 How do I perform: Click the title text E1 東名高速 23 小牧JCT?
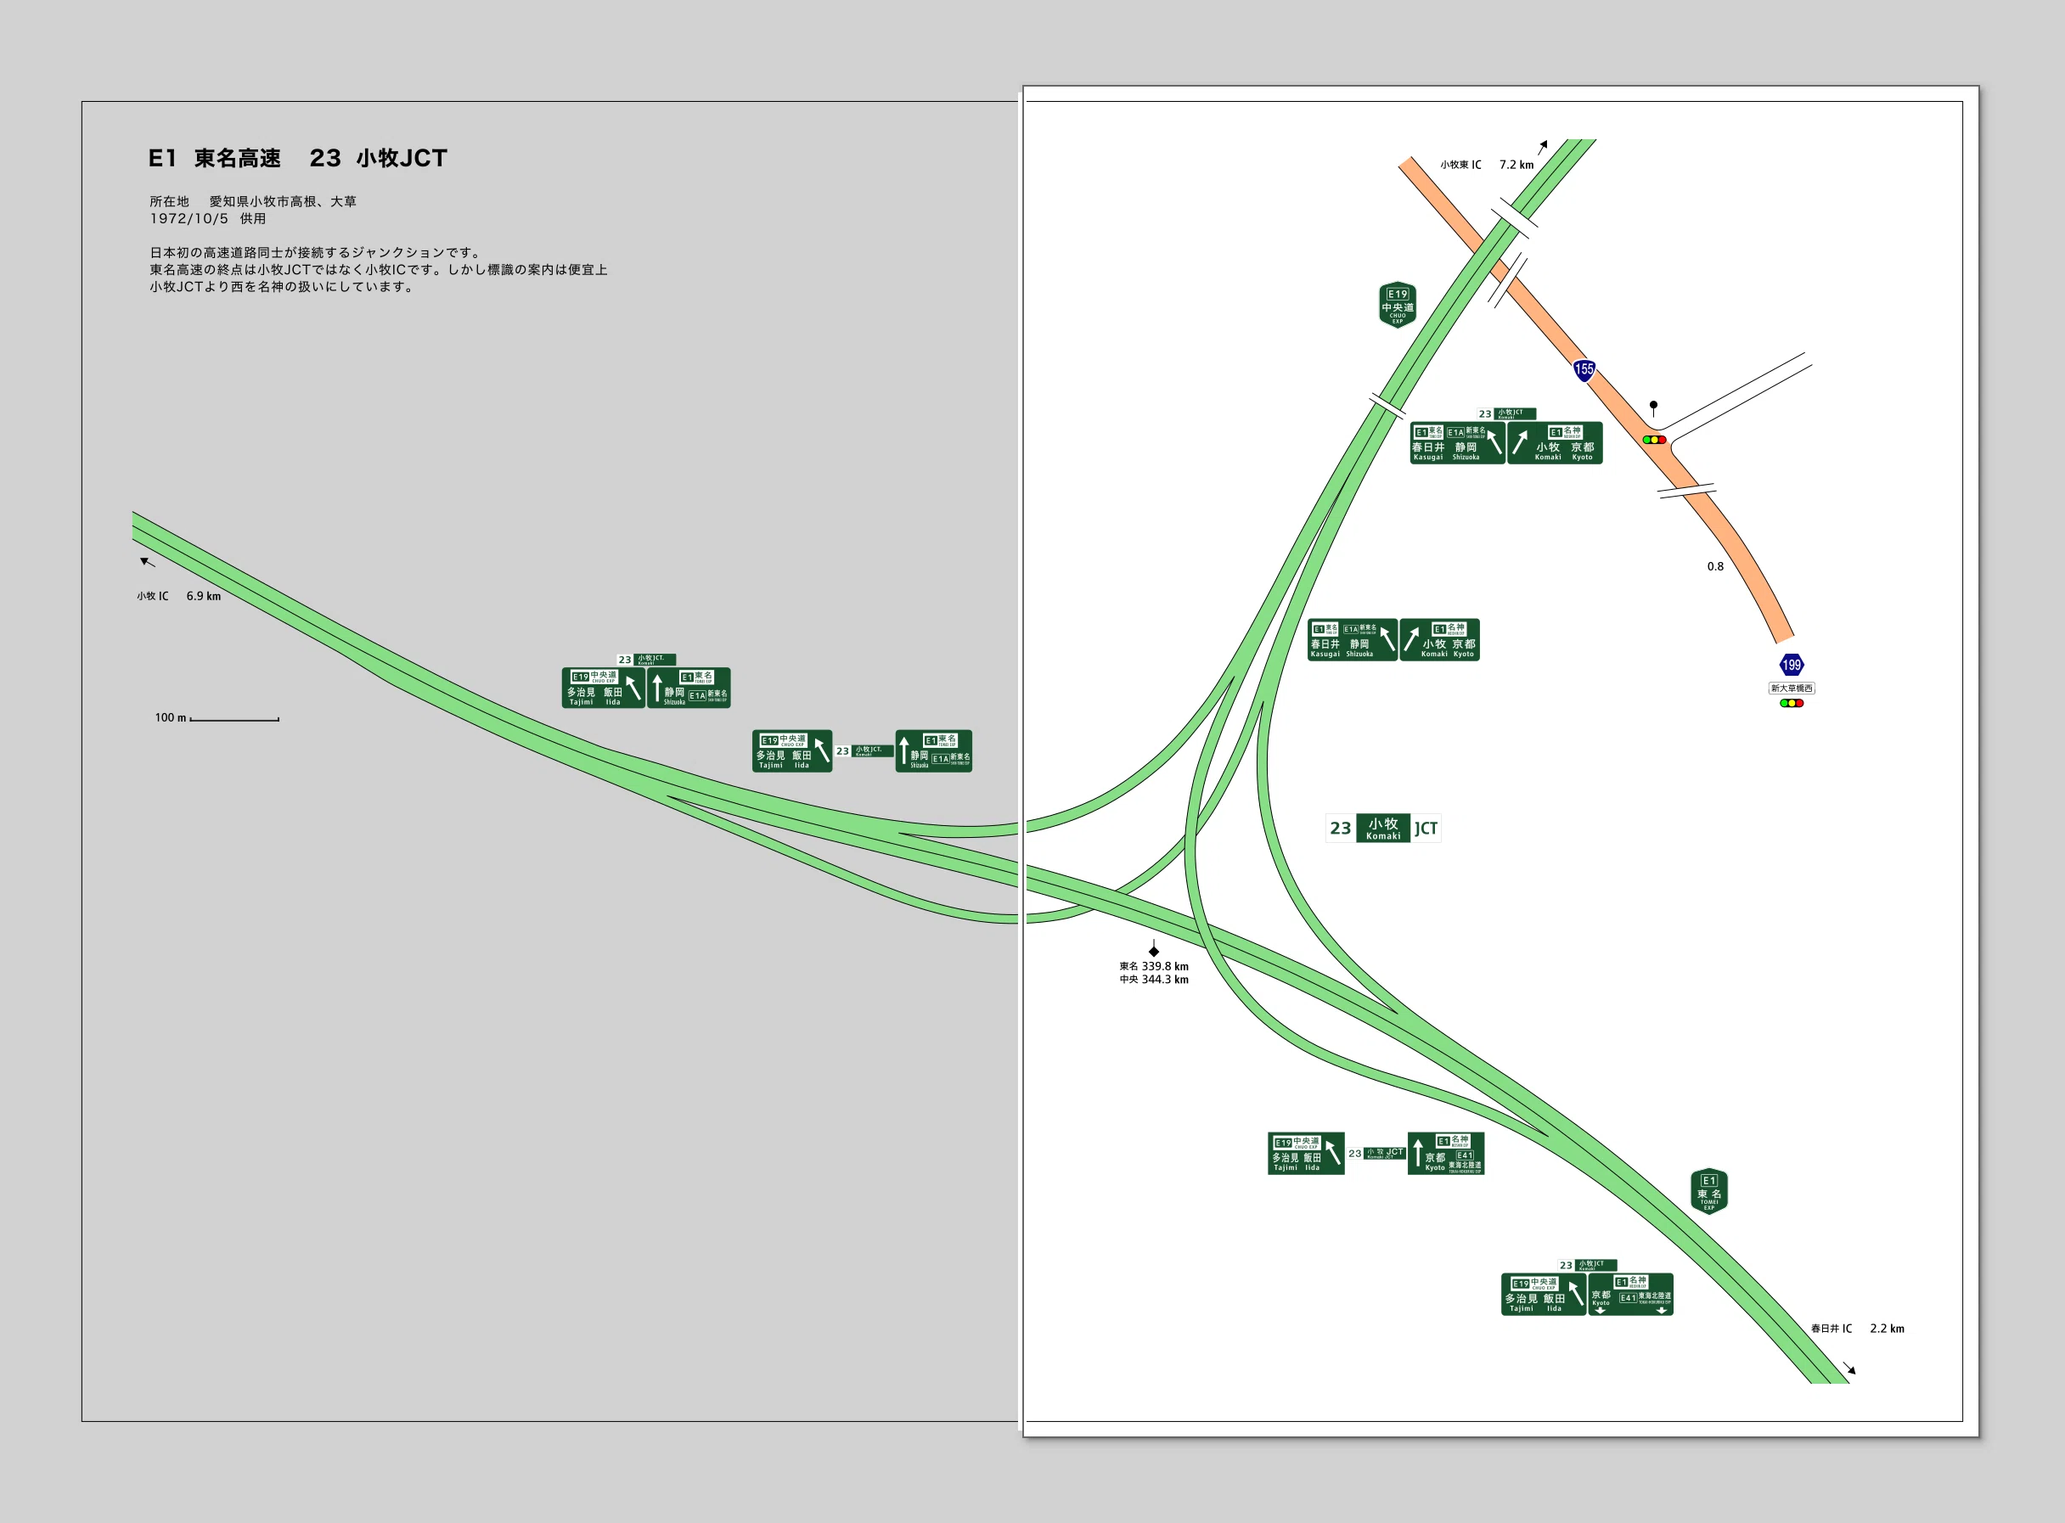pos(298,159)
